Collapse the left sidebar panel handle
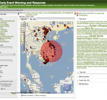 click(x=18, y=13)
